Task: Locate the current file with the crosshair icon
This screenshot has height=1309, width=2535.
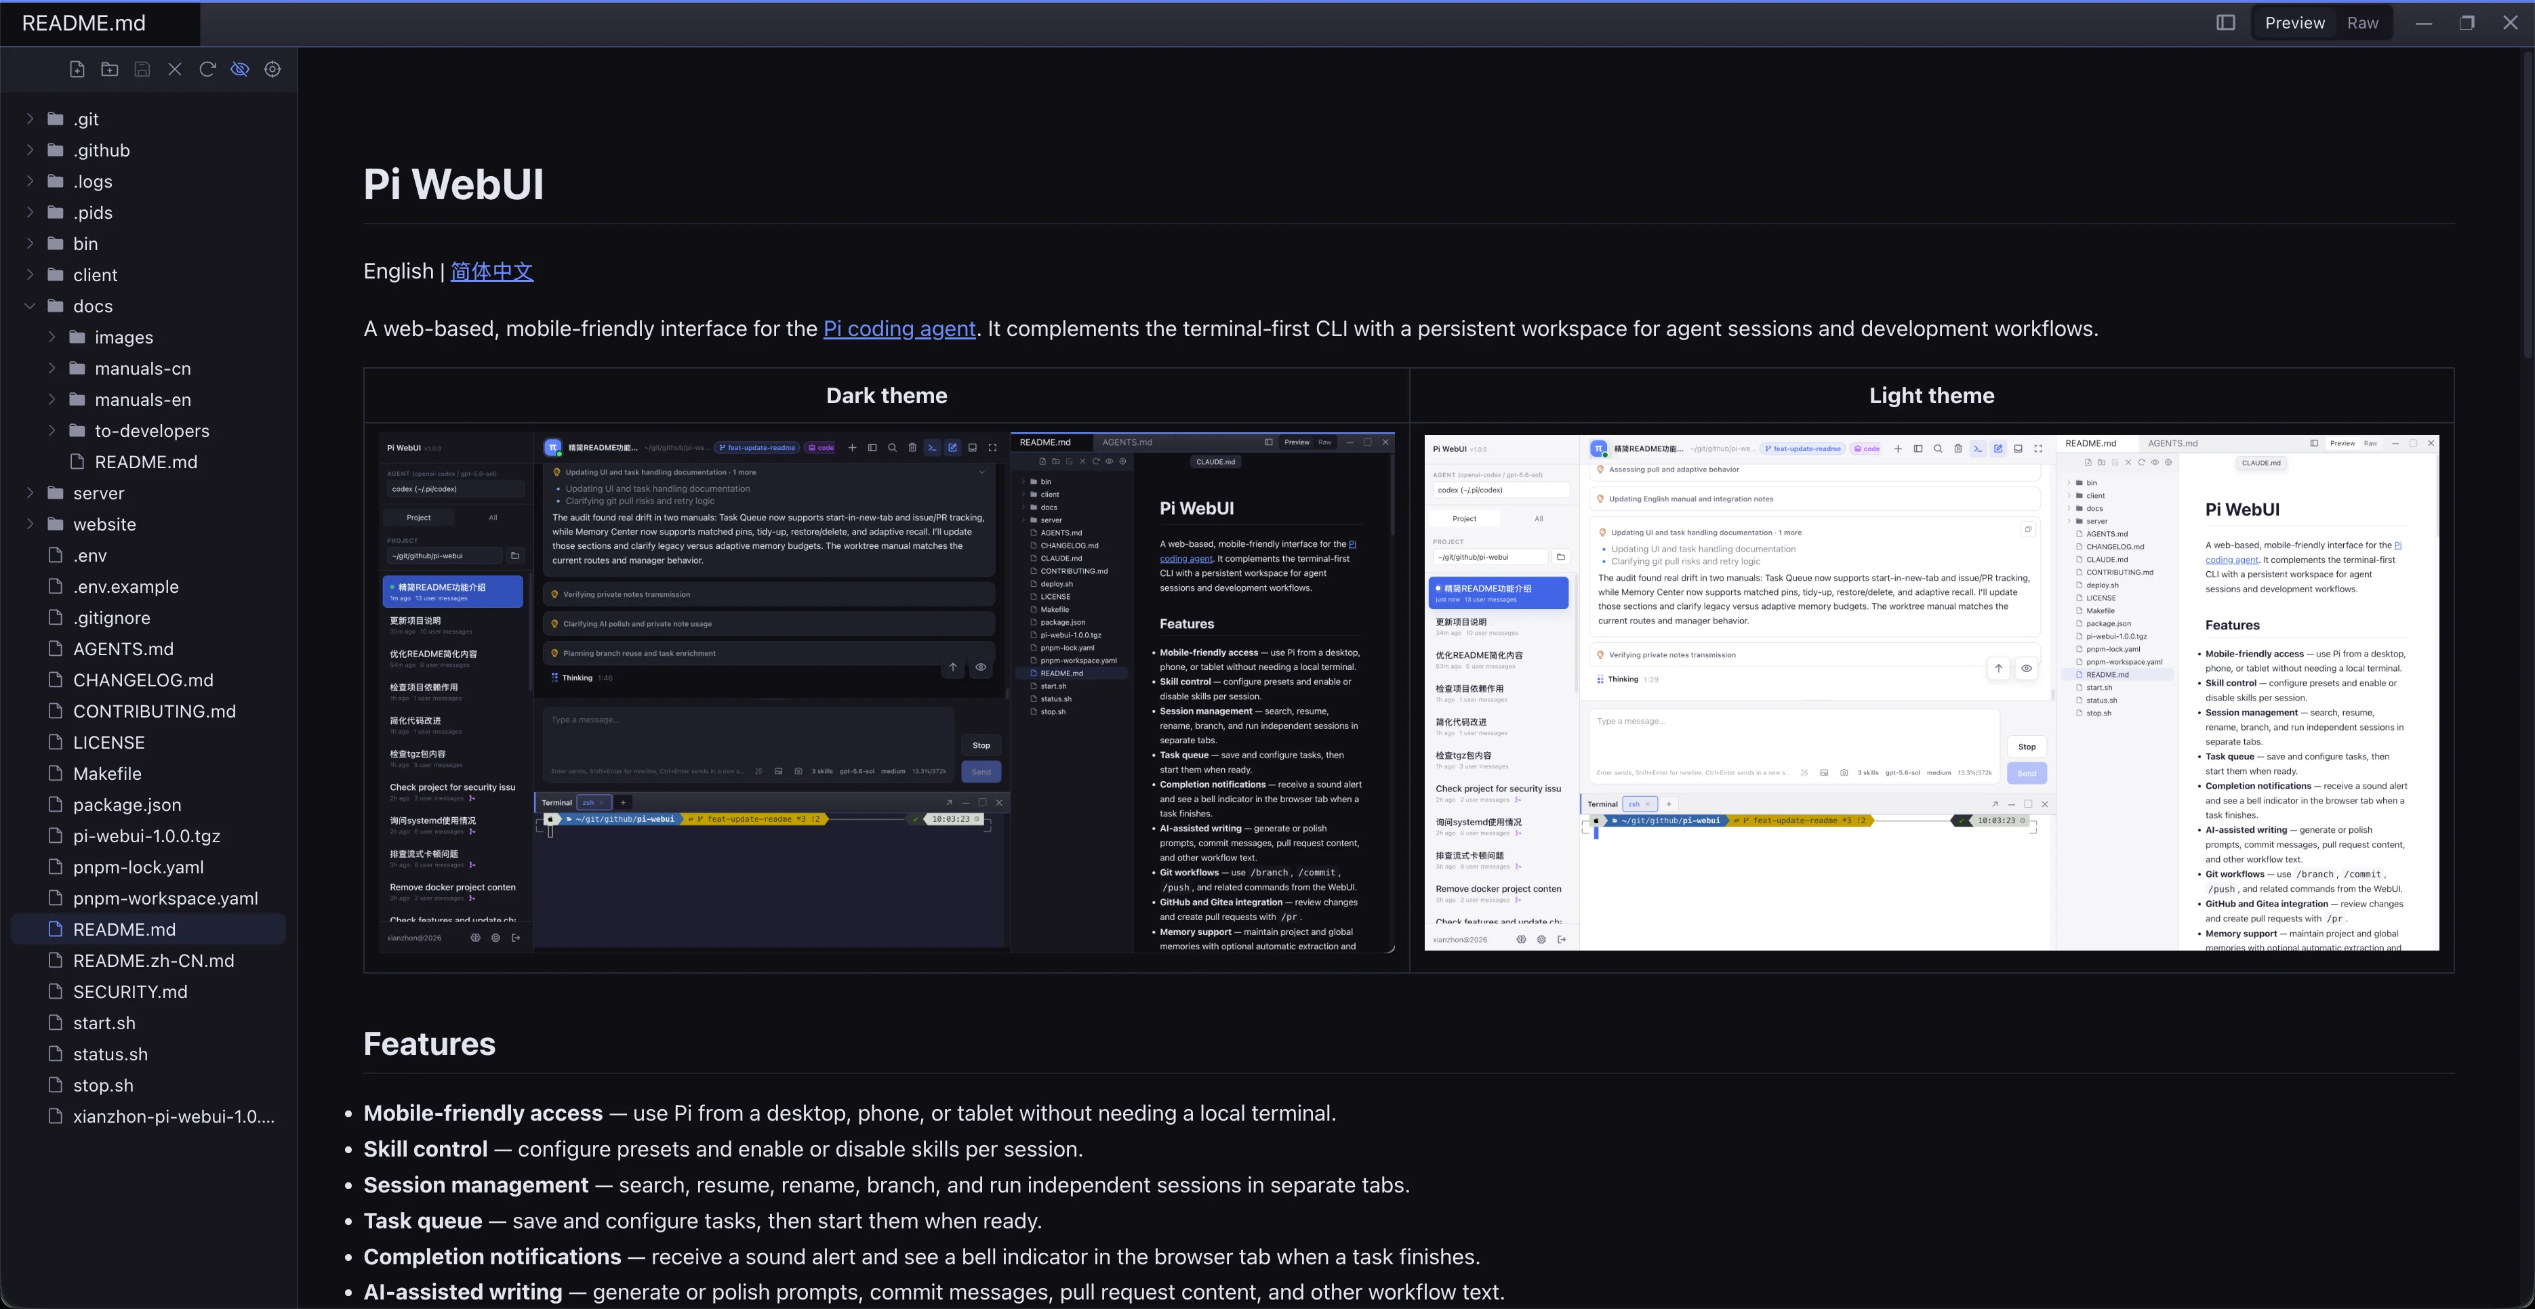Action: pyautogui.click(x=272, y=69)
